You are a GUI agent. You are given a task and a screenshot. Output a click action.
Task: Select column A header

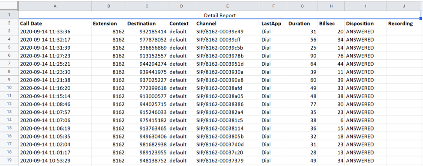(x=55, y=6)
